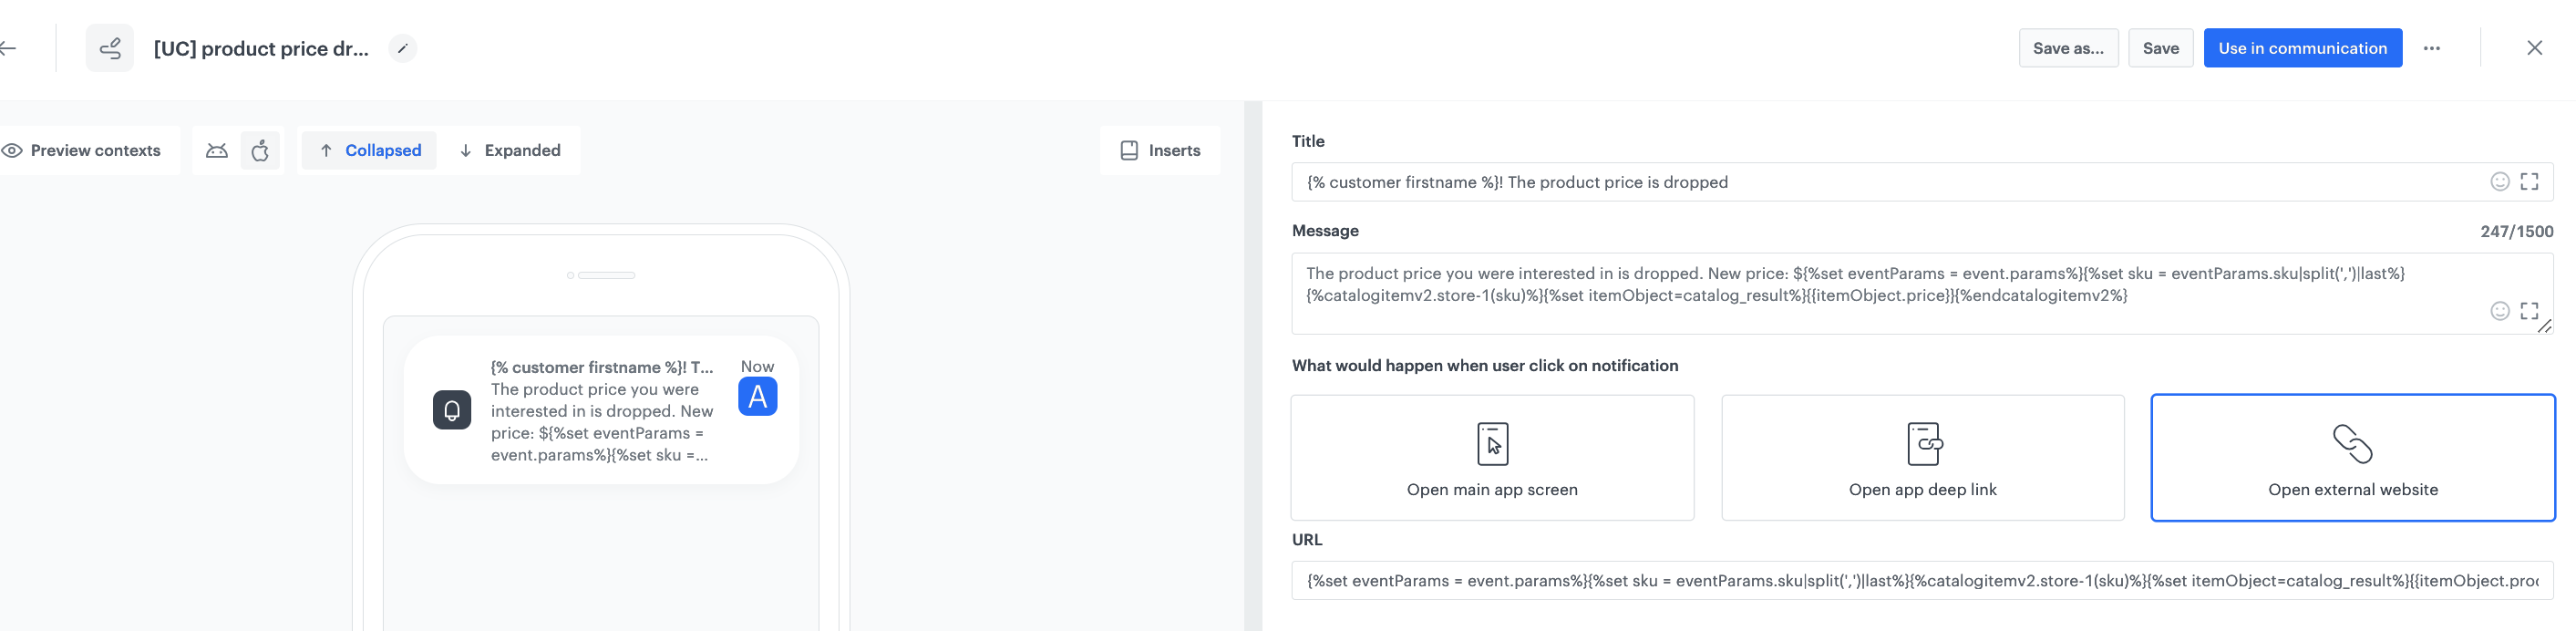Image resolution: width=2576 pixels, height=631 pixels.
Task: Click the back arrow icon
Action: (x=8, y=48)
